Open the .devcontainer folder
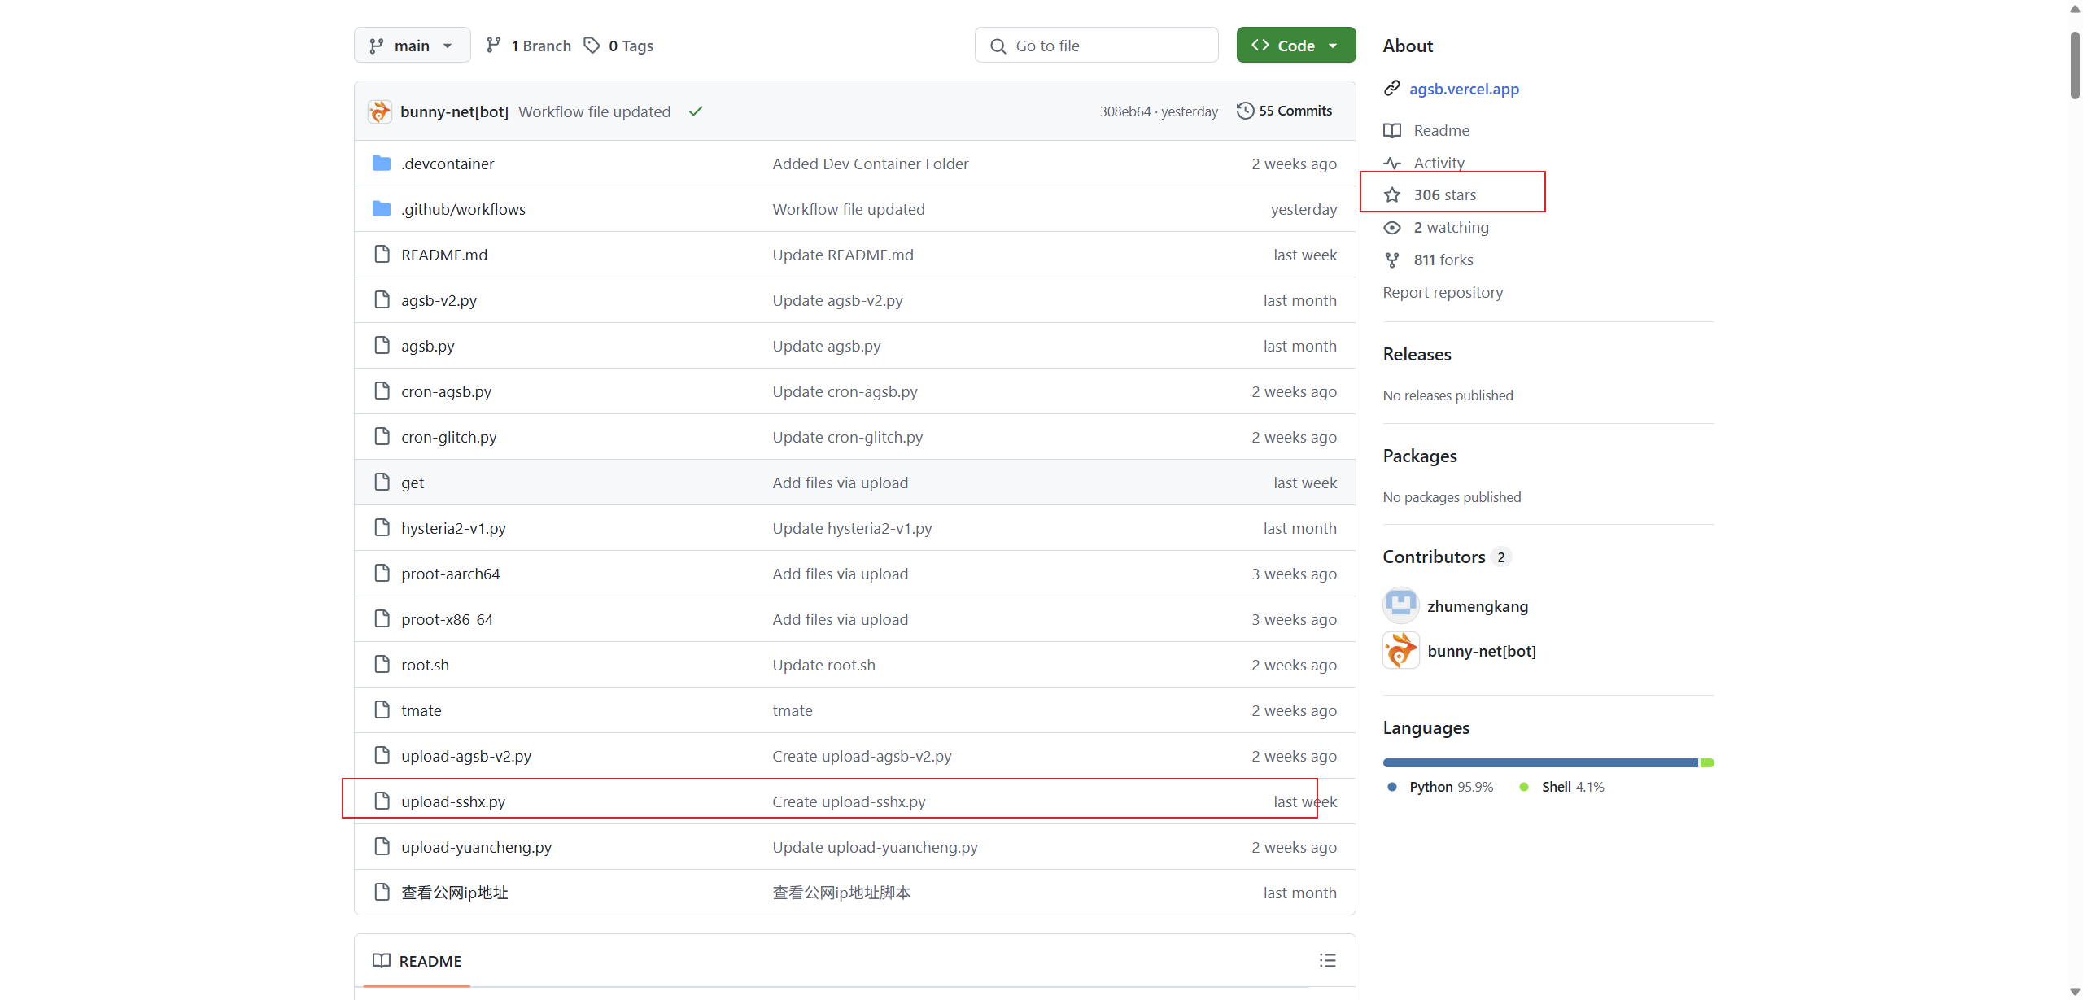The image size is (2083, 1000). pyautogui.click(x=448, y=164)
